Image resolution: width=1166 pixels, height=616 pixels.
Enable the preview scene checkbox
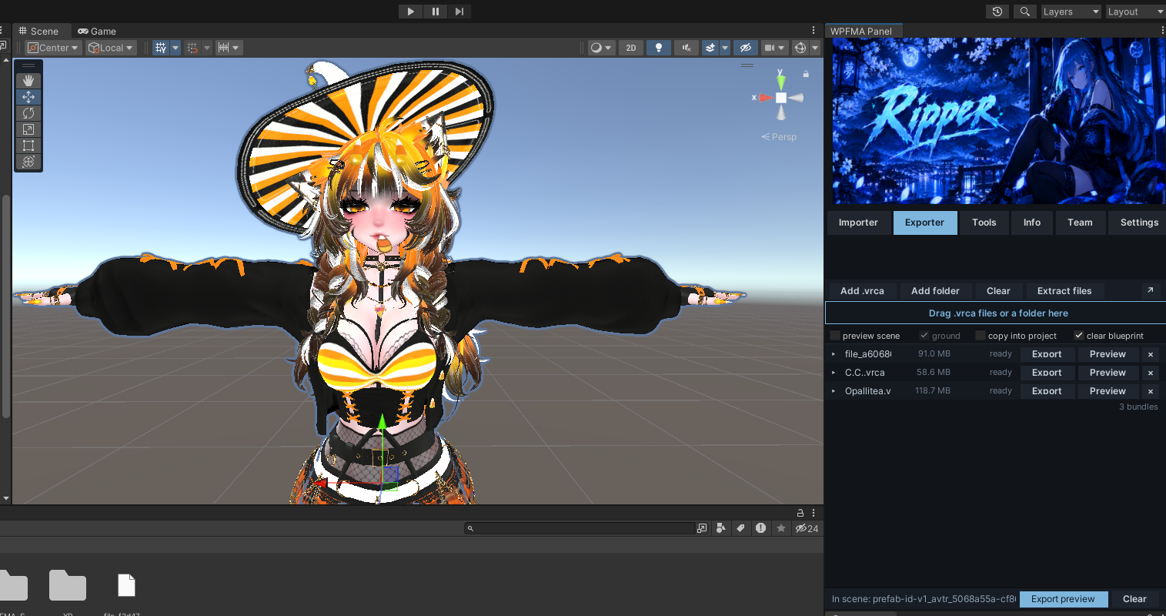tap(835, 336)
